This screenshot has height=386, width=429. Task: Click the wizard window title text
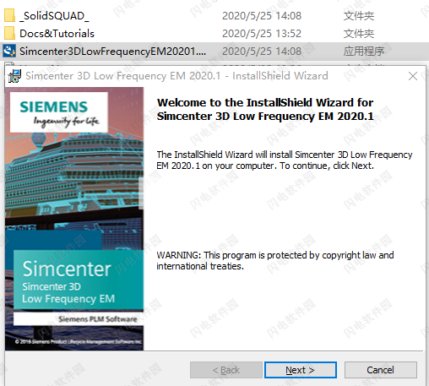176,76
